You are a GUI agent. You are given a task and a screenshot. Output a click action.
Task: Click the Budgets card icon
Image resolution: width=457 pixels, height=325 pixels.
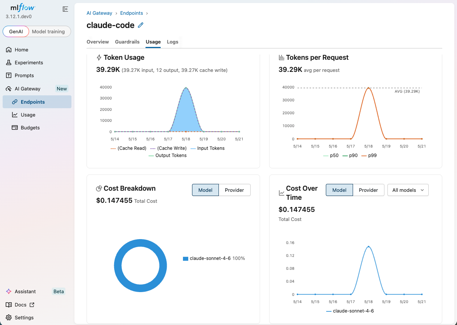tap(15, 128)
